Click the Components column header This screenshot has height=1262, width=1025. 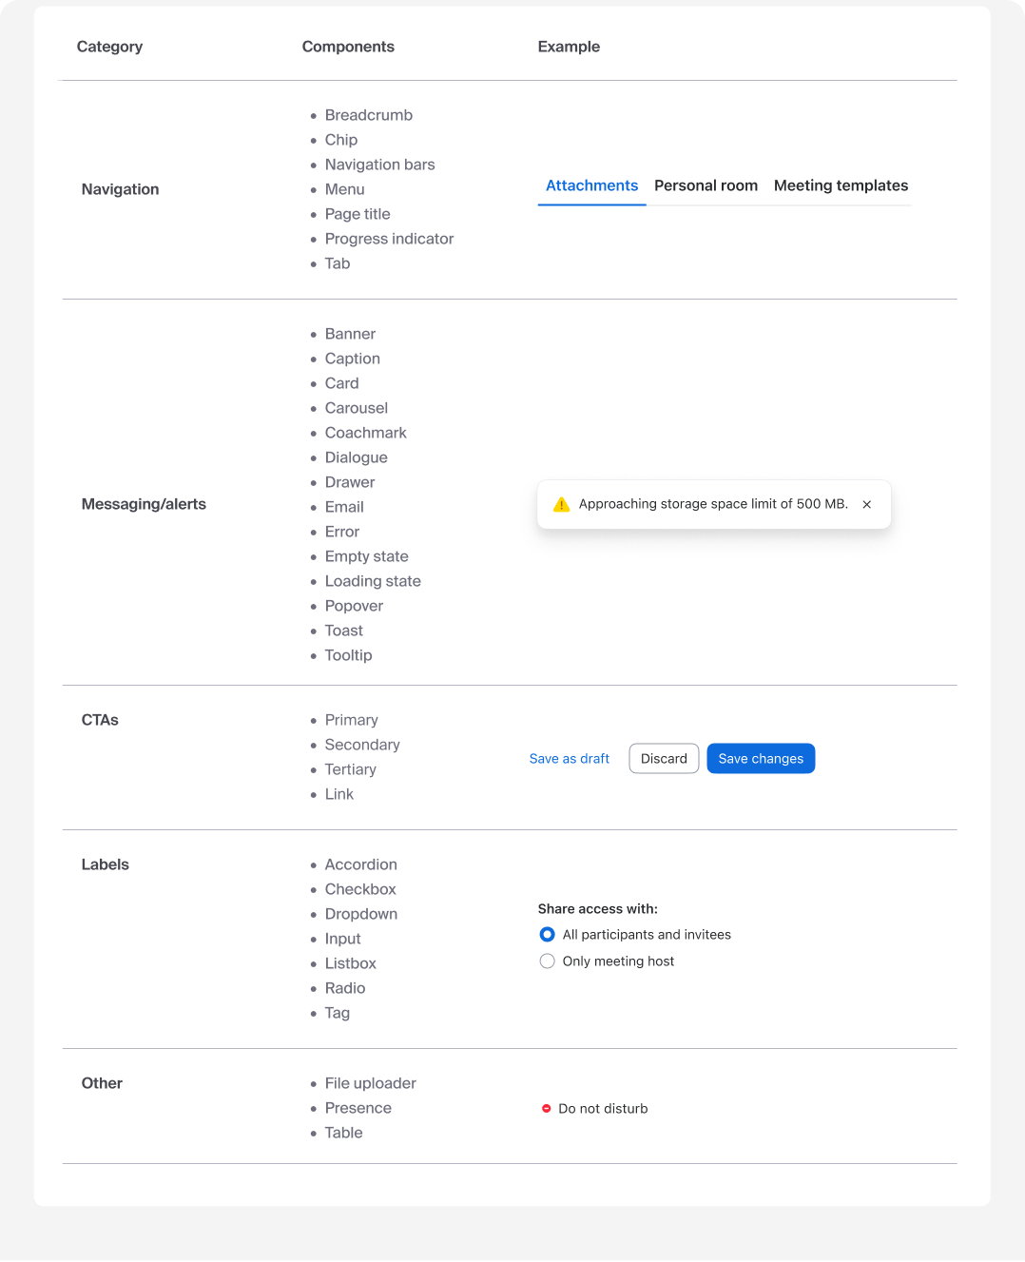[348, 47]
